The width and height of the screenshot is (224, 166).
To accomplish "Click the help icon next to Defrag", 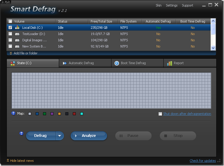I will [21, 134].
